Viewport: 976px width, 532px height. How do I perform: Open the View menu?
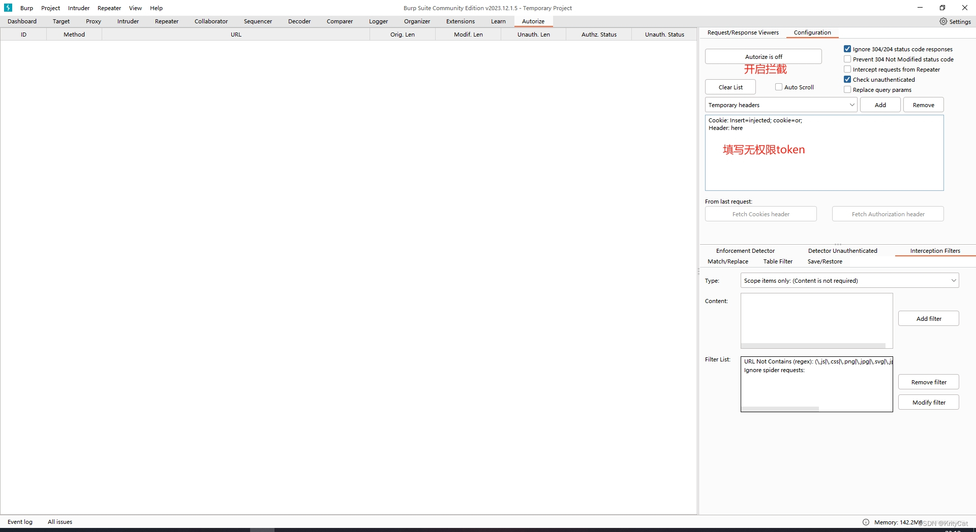135,8
